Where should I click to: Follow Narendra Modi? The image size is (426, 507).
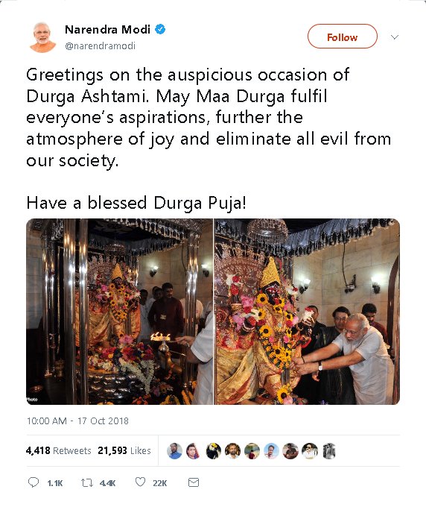(x=343, y=37)
